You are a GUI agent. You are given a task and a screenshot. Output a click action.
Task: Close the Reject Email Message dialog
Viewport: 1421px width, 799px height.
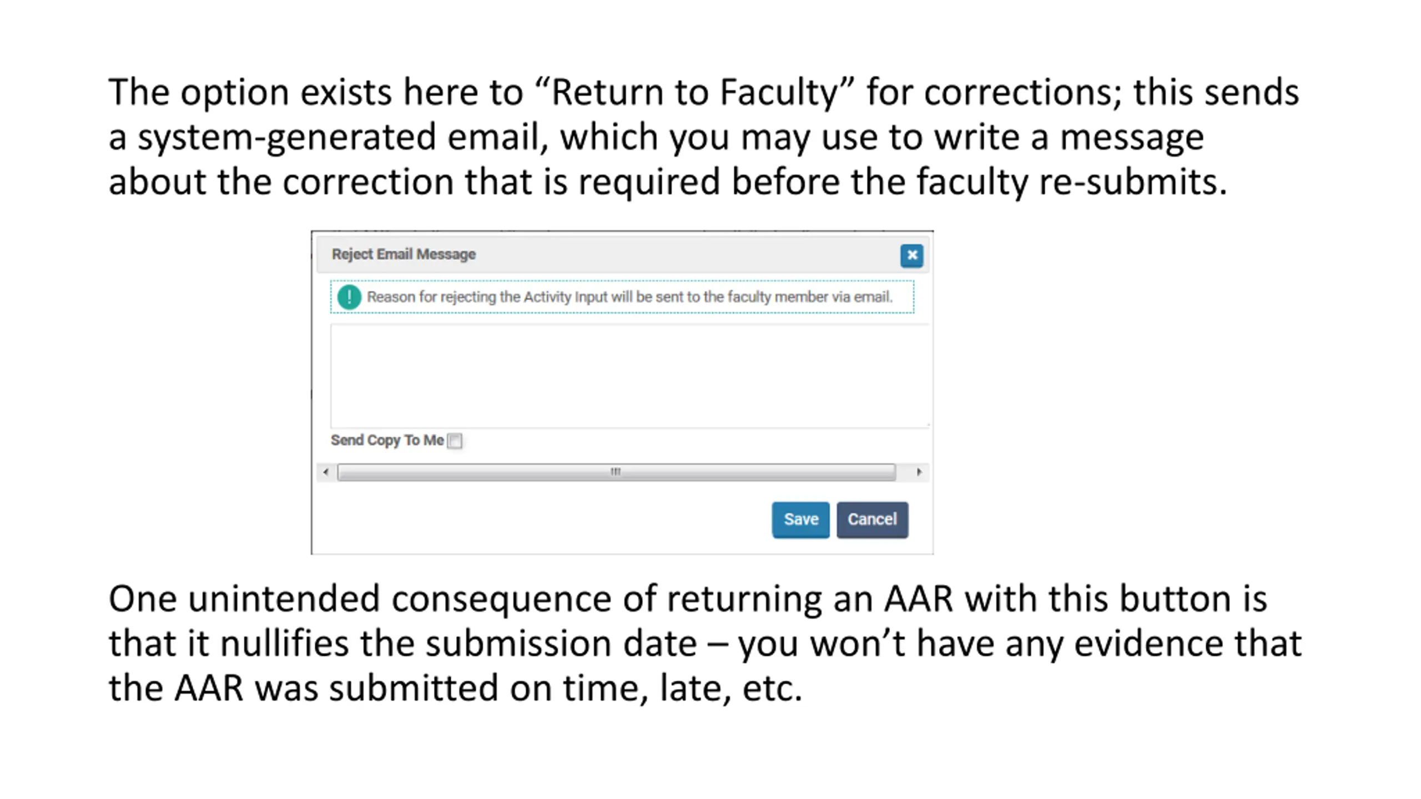[x=911, y=256]
